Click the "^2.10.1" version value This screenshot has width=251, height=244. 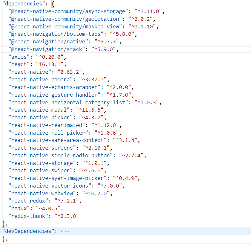(96, 148)
